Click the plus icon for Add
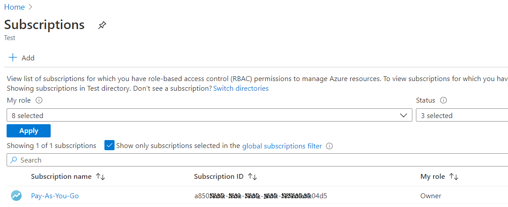The width and height of the screenshot is (508, 207). [13, 58]
